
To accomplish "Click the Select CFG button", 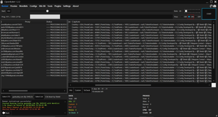I will [6, 97].
